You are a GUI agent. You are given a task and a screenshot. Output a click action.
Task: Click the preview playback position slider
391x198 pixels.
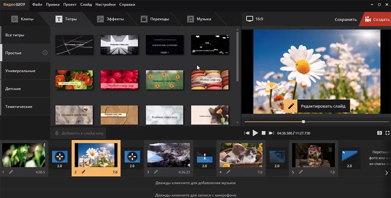click(x=303, y=122)
